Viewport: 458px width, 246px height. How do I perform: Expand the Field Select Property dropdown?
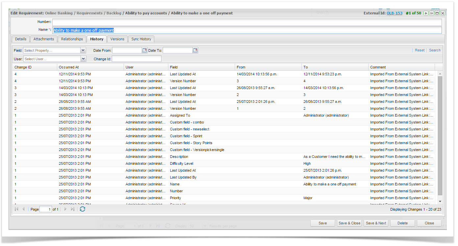83,50
